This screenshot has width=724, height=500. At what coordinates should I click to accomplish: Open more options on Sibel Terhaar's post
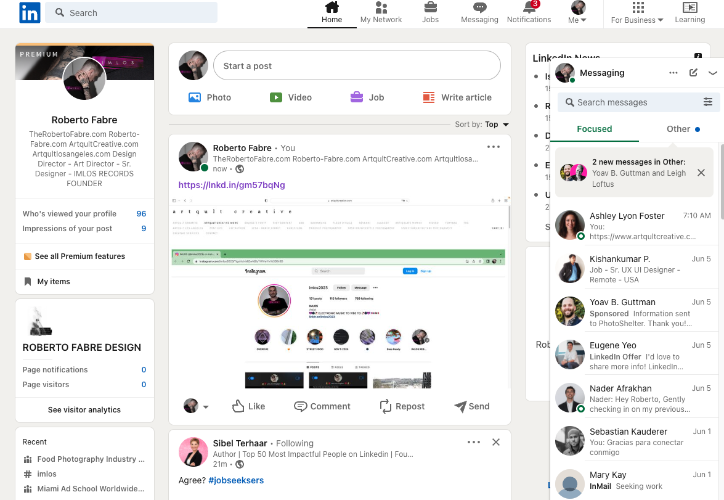point(474,442)
